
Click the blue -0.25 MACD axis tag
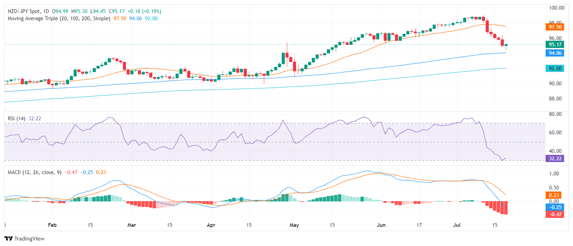[555, 207]
